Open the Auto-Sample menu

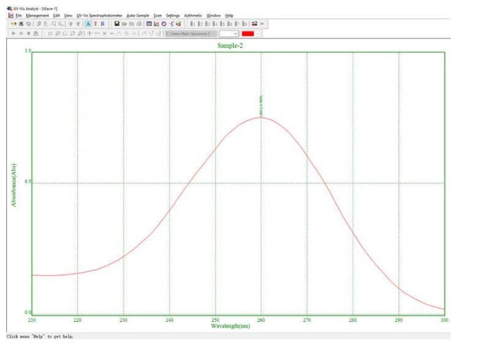coord(138,15)
